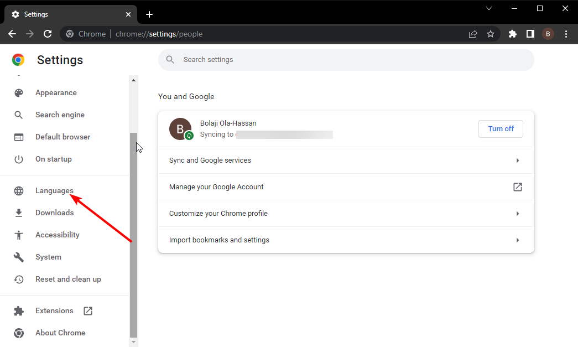578x347 pixels.
Task: Go back using the browser back arrow
Action: click(12, 34)
